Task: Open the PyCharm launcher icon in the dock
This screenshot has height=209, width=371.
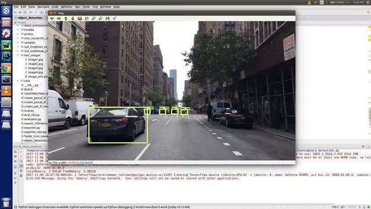Action: click(x=6, y=45)
